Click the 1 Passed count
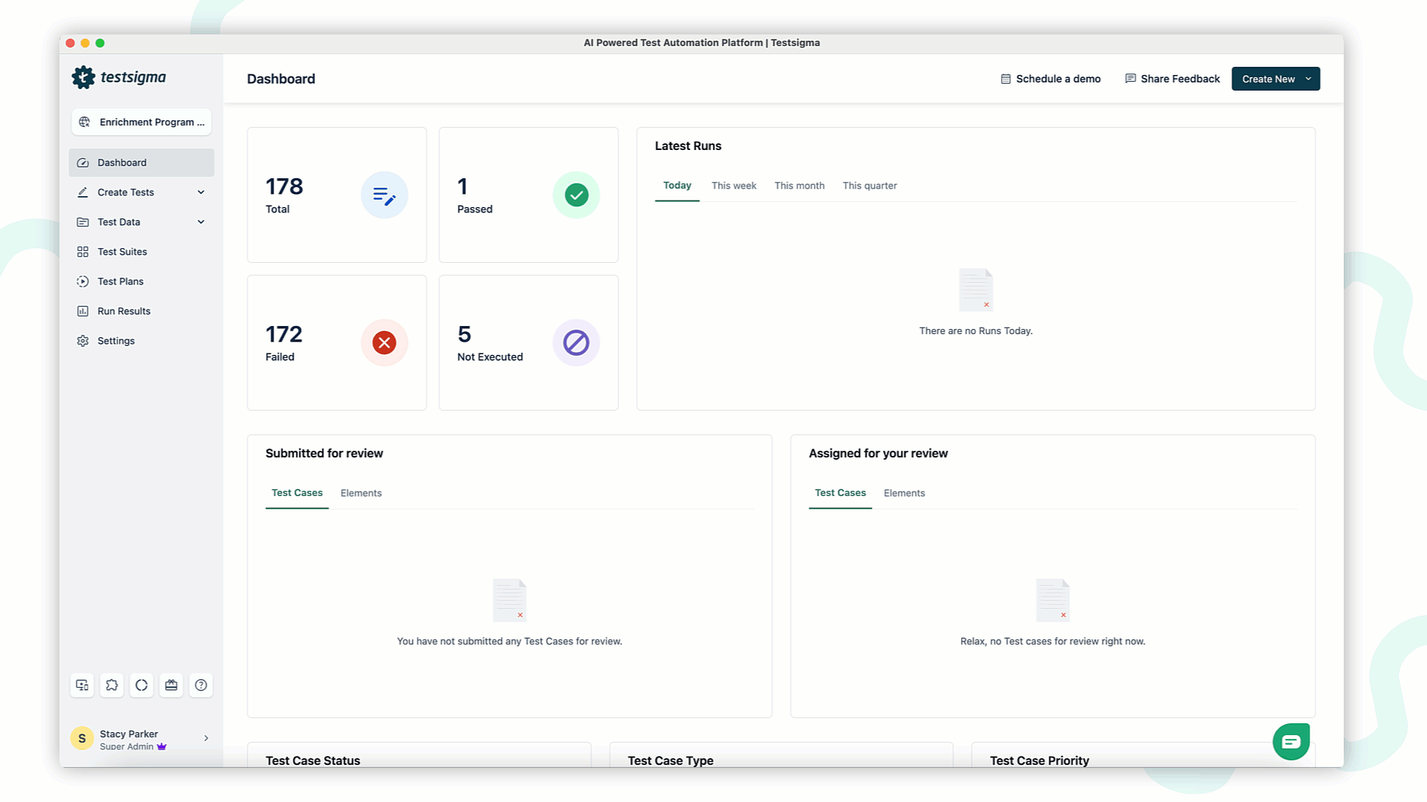This screenshot has height=802, width=1427. [x=462, y=186]
